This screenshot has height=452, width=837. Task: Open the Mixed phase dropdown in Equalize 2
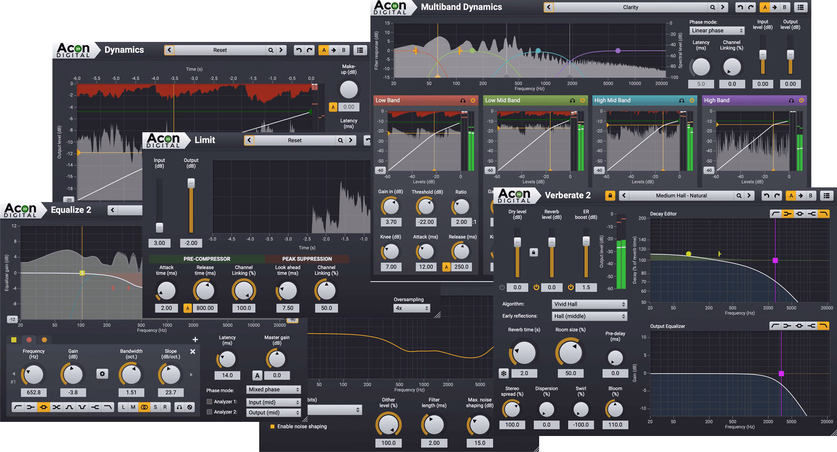274,390
